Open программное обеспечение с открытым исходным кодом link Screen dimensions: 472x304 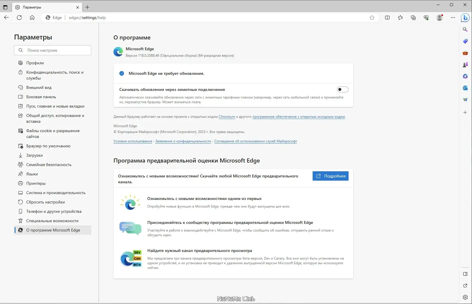[x=299, y=117]
